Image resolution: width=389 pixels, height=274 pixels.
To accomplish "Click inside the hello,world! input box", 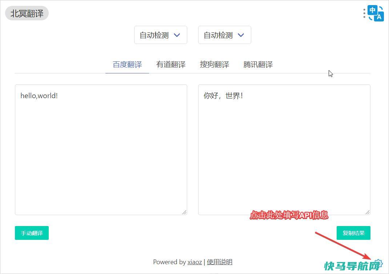I will tap(101, 149).
